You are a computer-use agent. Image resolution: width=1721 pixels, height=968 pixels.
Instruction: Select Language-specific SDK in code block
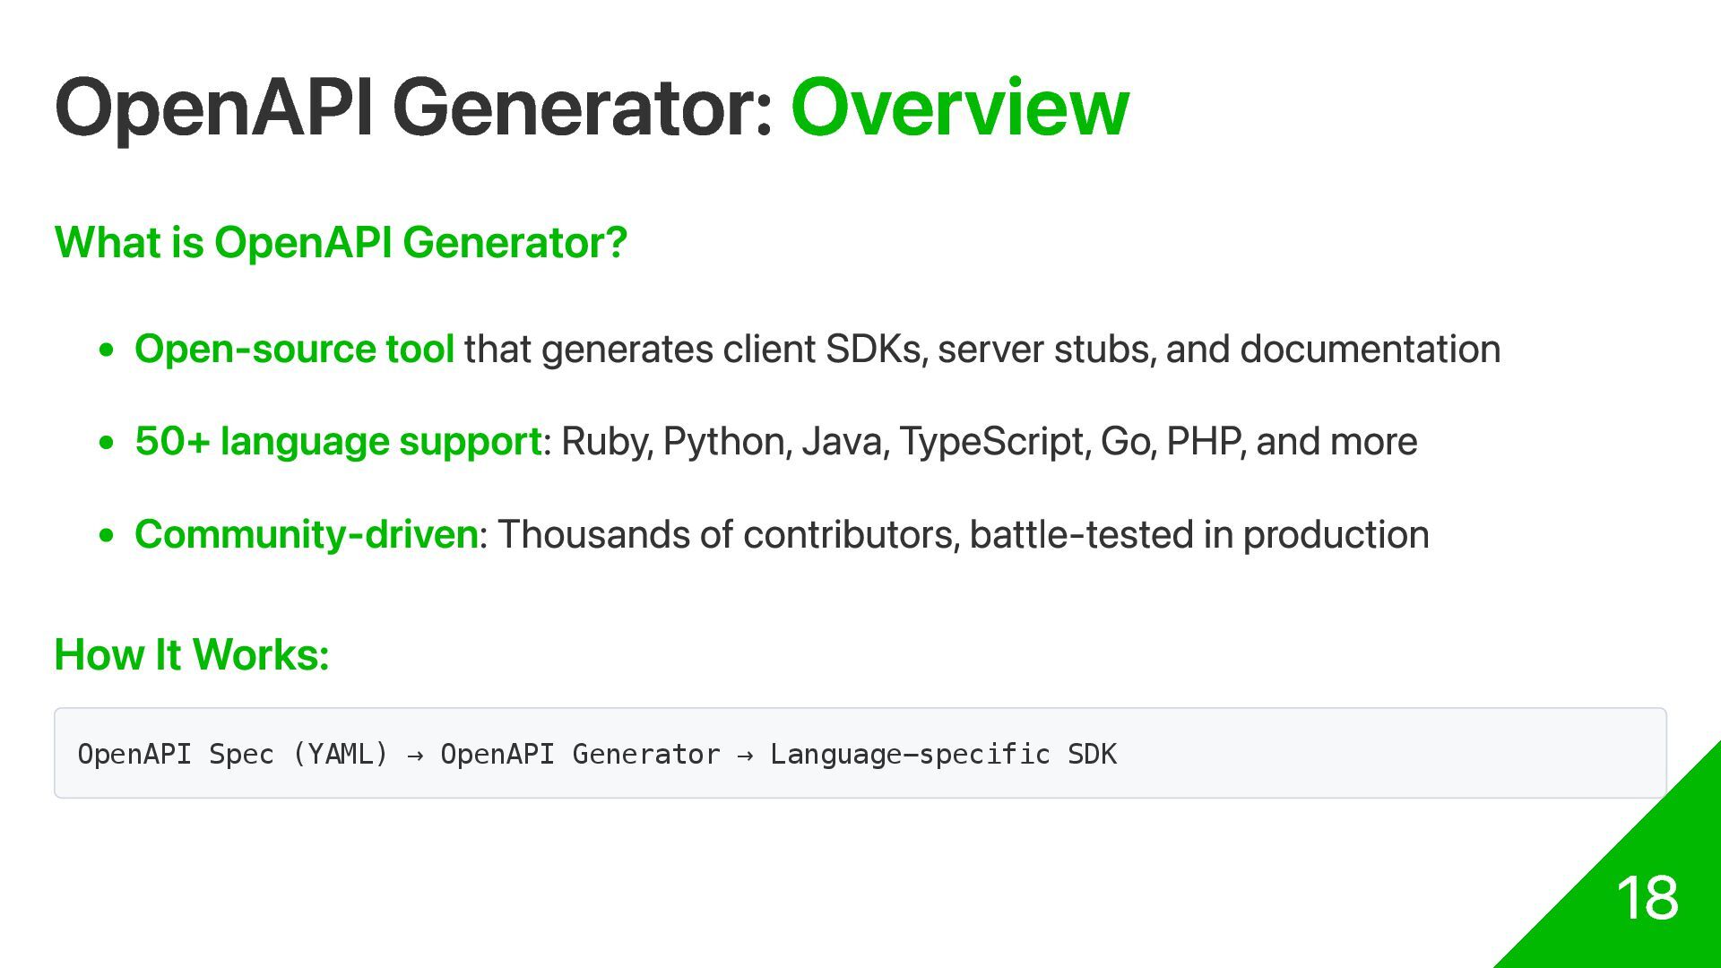[943, 754]
